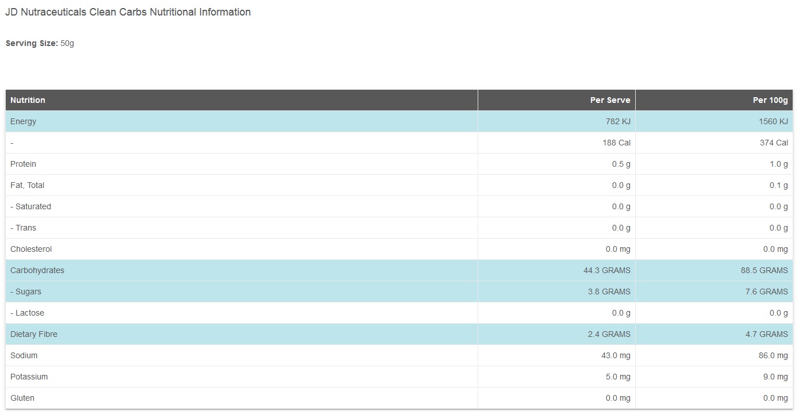The height and width of the screenshot is (418, 799).
Task: Select the Energy row label
Action: coord(23,121)
